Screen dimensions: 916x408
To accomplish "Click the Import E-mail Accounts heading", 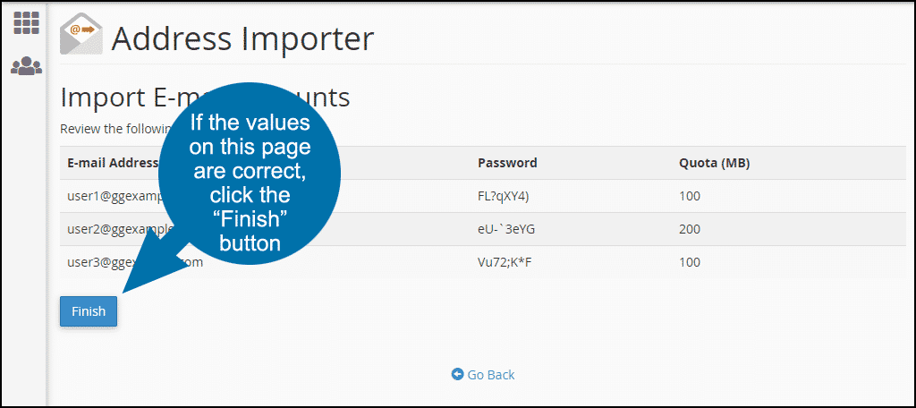I will coord(205,98).
